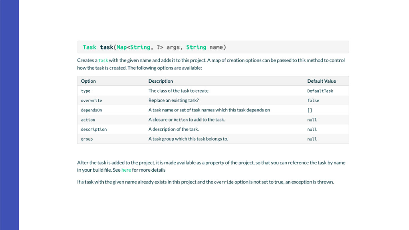
Task: Select the 'overwrite' option cell
Action: [x=91, y=100]
